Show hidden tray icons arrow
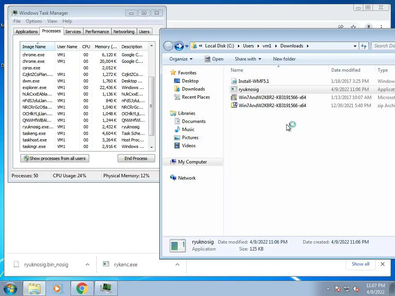395x296 pixels. (x=328, y=289)
